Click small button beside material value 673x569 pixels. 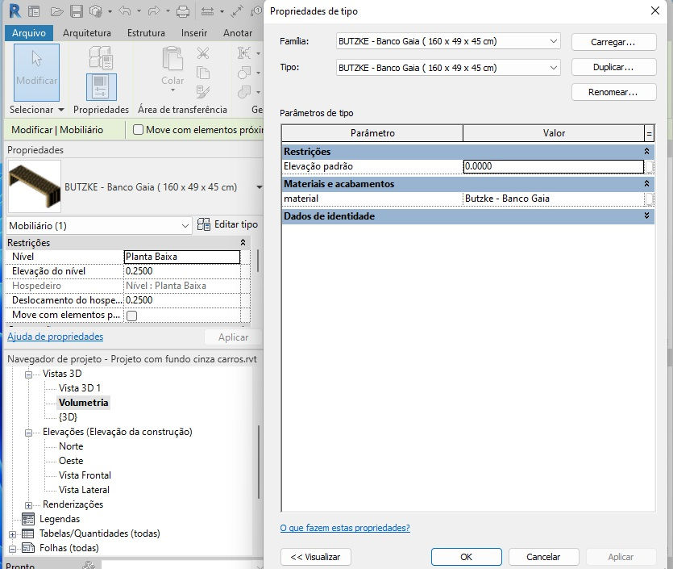click(650, 199)
